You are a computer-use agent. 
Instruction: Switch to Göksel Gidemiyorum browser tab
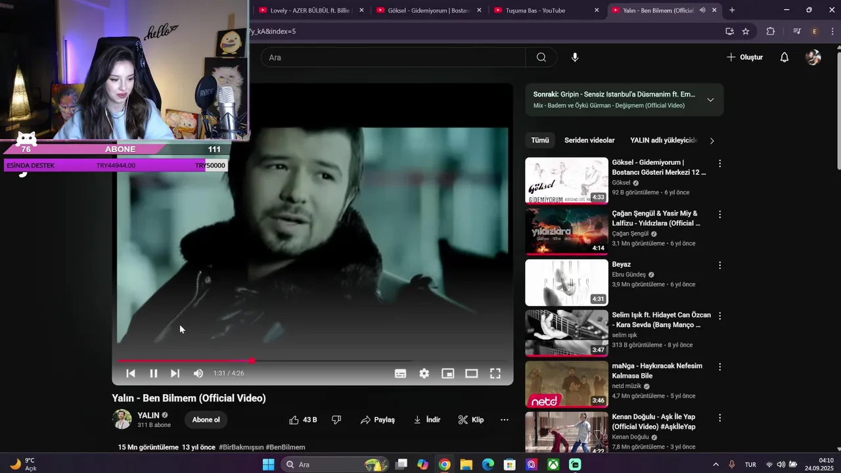coord(429,11)
